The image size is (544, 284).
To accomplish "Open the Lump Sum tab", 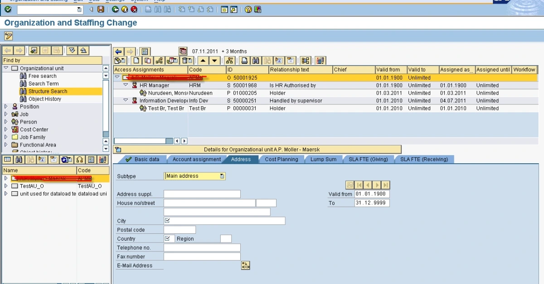I will [x=323, y=159].
